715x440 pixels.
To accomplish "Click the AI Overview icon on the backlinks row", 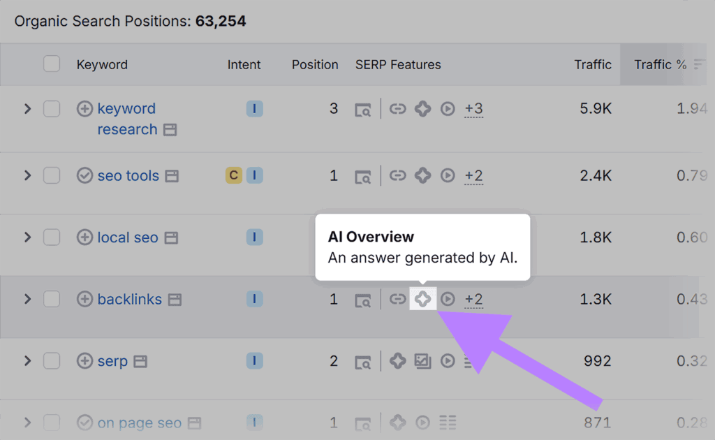I will (x=422, y=299).
